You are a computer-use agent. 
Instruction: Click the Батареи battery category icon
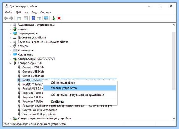click(15, 29)
